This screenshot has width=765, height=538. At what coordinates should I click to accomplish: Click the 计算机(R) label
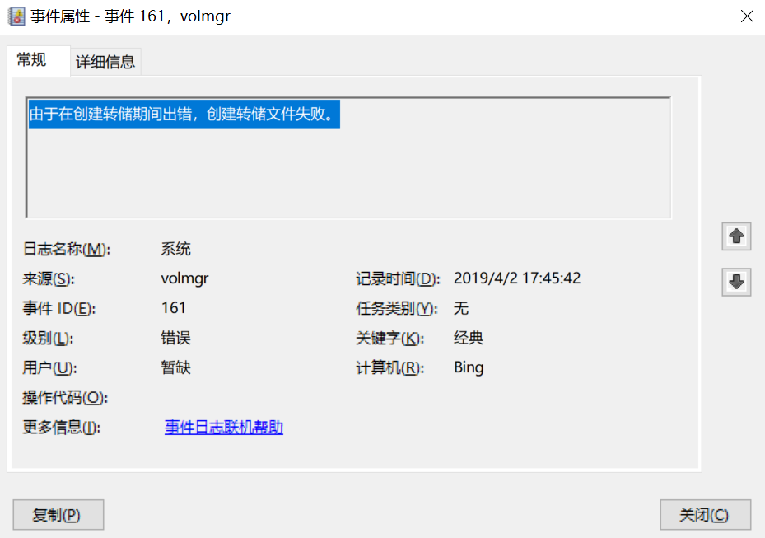click(x=390, y=367)
